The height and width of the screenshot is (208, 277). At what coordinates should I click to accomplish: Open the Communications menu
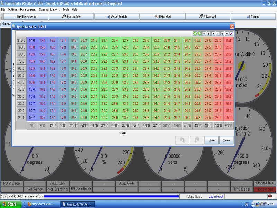(x=49, y=10)
